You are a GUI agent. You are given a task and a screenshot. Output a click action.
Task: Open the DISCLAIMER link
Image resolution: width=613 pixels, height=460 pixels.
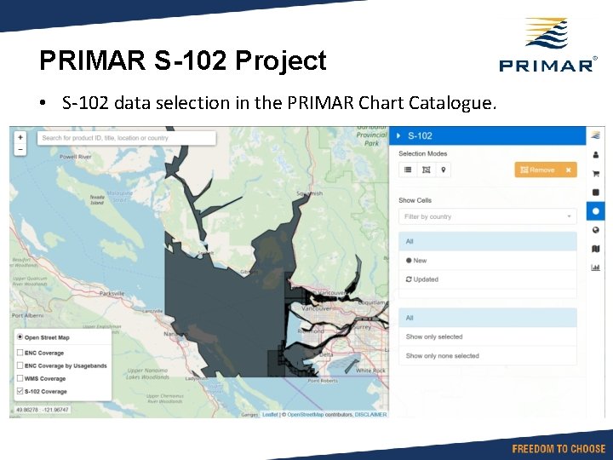click(x=370, y=414)
